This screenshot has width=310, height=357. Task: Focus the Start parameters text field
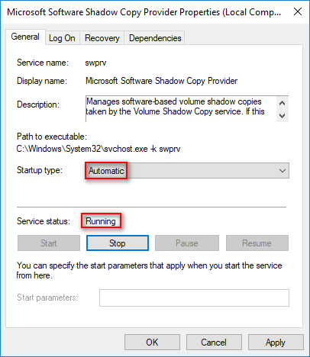[x=194, y=297]
